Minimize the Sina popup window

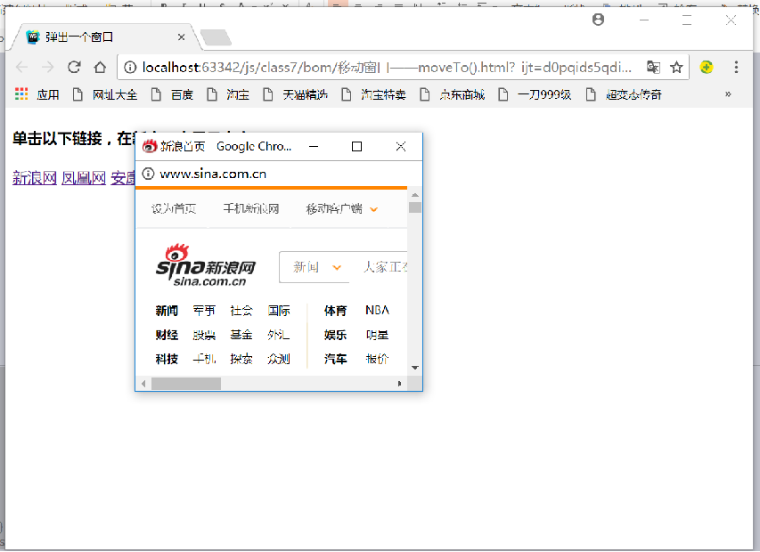pos(314,146)
